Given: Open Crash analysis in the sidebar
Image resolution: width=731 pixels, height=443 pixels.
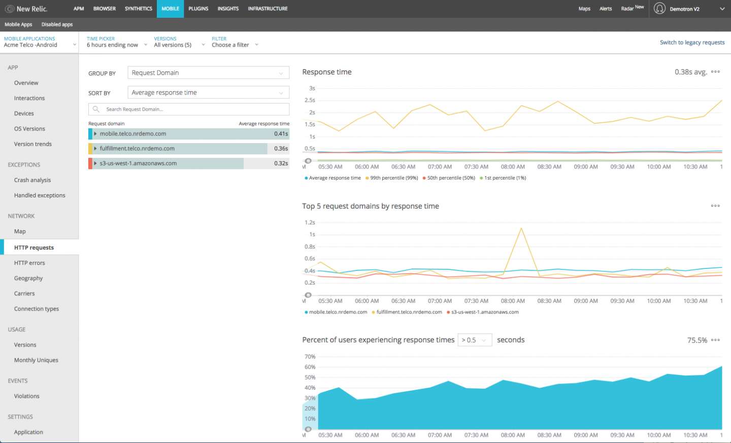Looking at the screenshot, I should (32, 180).
